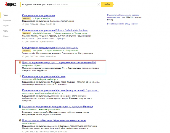The width and height of the screenshot is (170, 133).
Task: Click phone icon before Профсоюзная address
Action: point(46,51)
